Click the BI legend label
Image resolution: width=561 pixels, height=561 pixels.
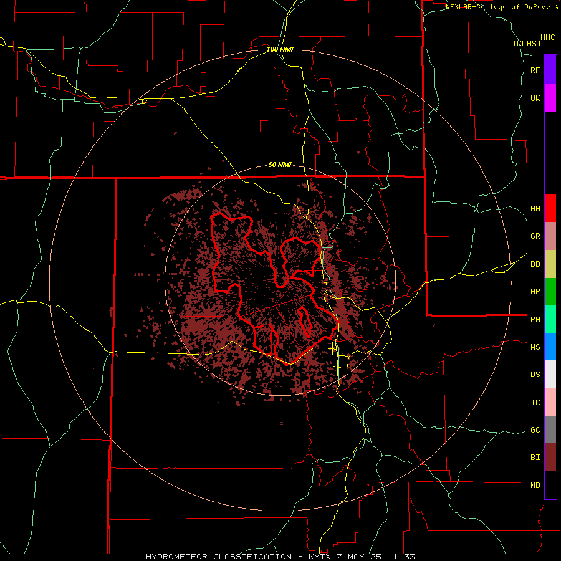[x=535, y=458]
